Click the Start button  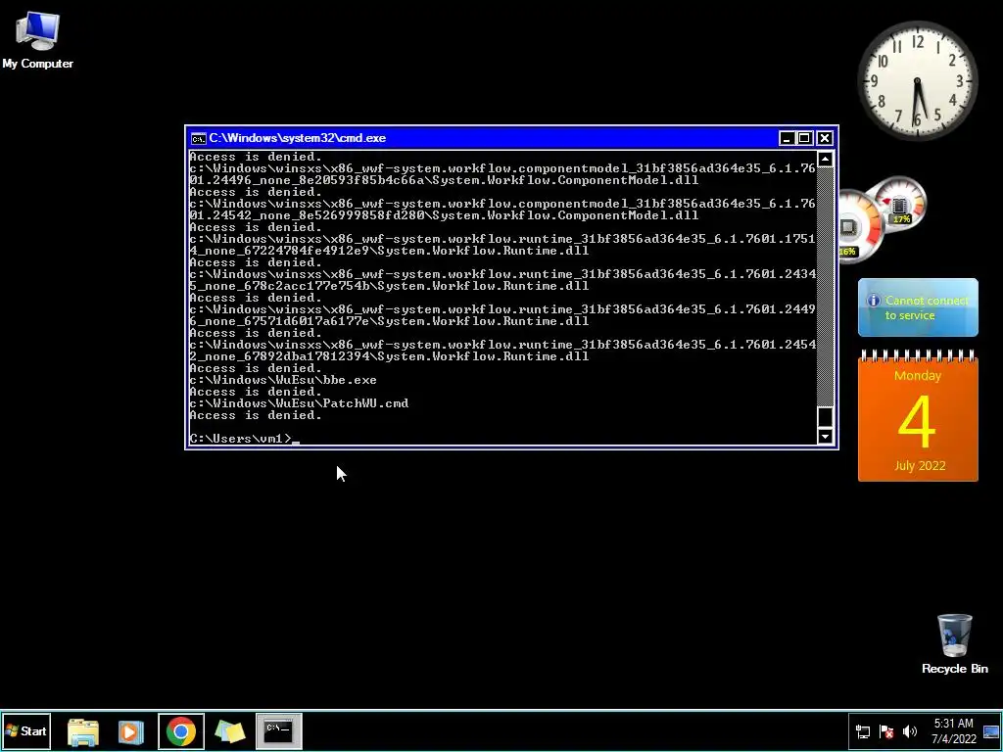point(26,730)
